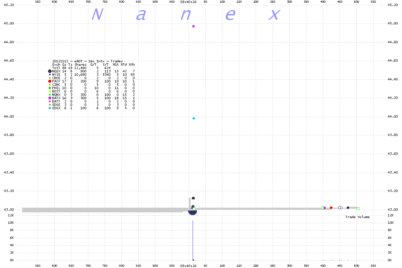The width and height of the screenshot is (402, 268).
Task: Click the tall blue trade volume bar
Action: point(193,240)
